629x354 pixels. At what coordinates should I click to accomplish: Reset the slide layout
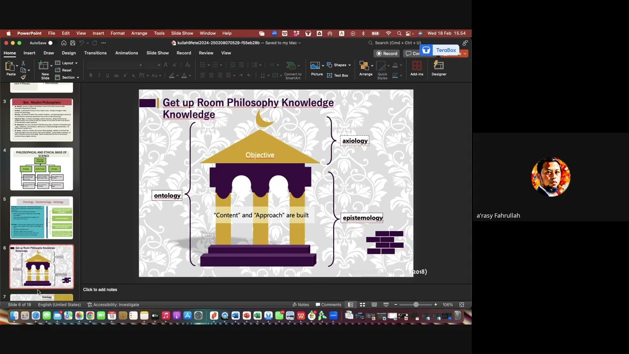pyautogui.click(x=63, y=70)
